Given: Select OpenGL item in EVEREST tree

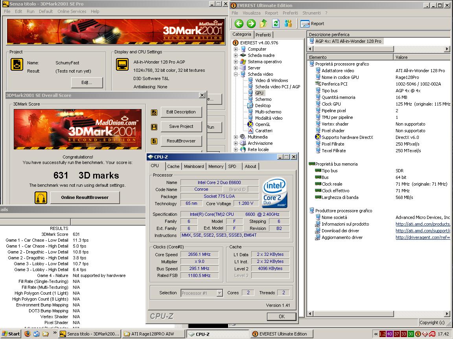Looking at the screenshot, I should (x=262, y=124).
